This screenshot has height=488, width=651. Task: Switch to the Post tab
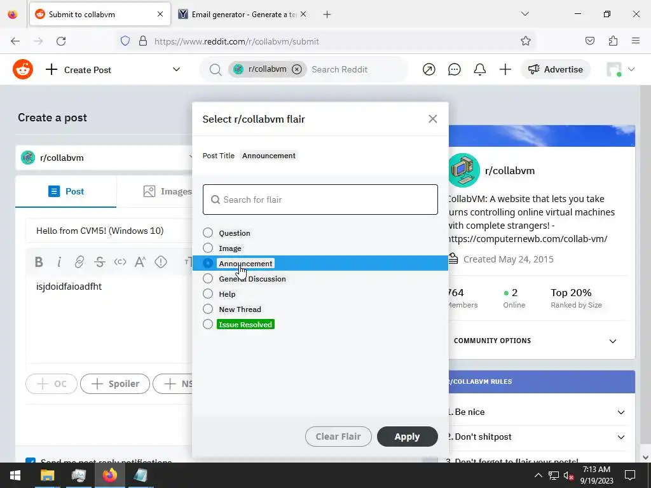tap(66, 191)
